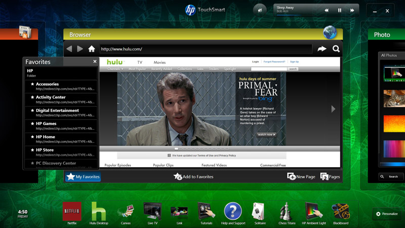Open the Featured Videos section
Screen dimensions: 405x228
(214, 165)
